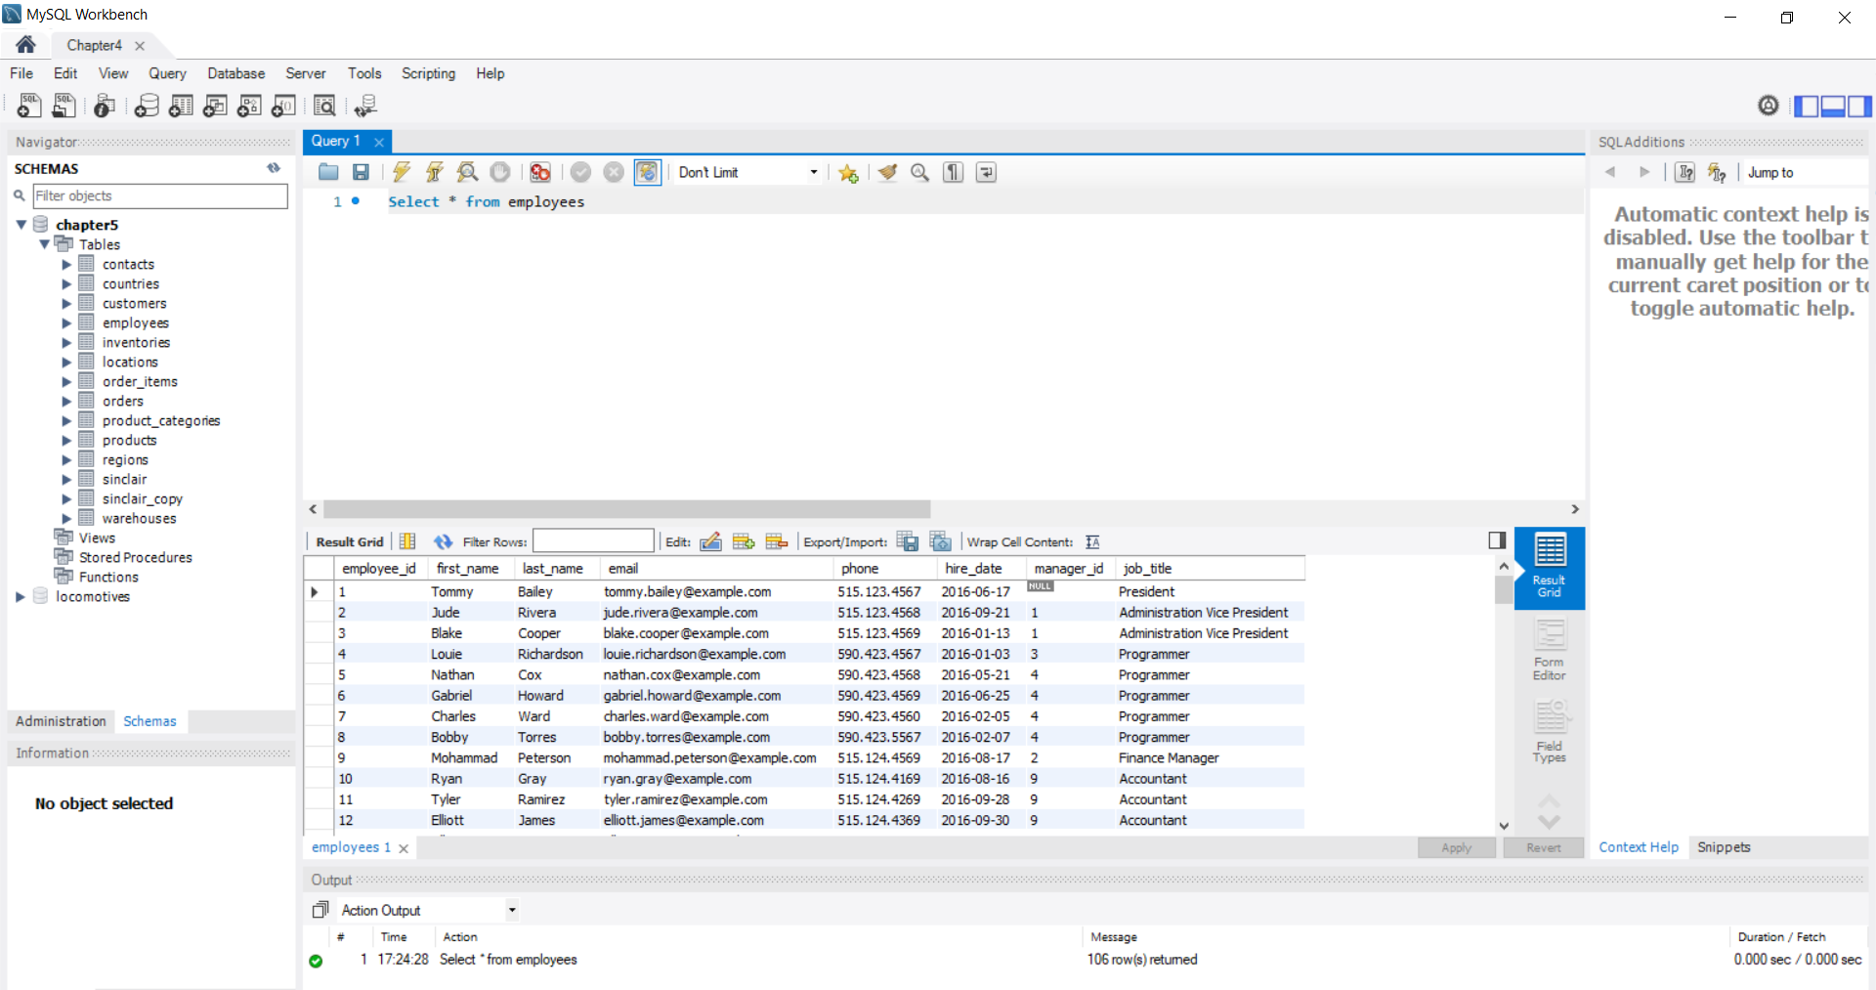Beautify the query with the broom icon

(x=887, y=172)
